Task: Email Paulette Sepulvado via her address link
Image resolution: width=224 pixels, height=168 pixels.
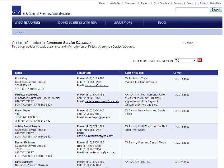Action: click(102, 101)
